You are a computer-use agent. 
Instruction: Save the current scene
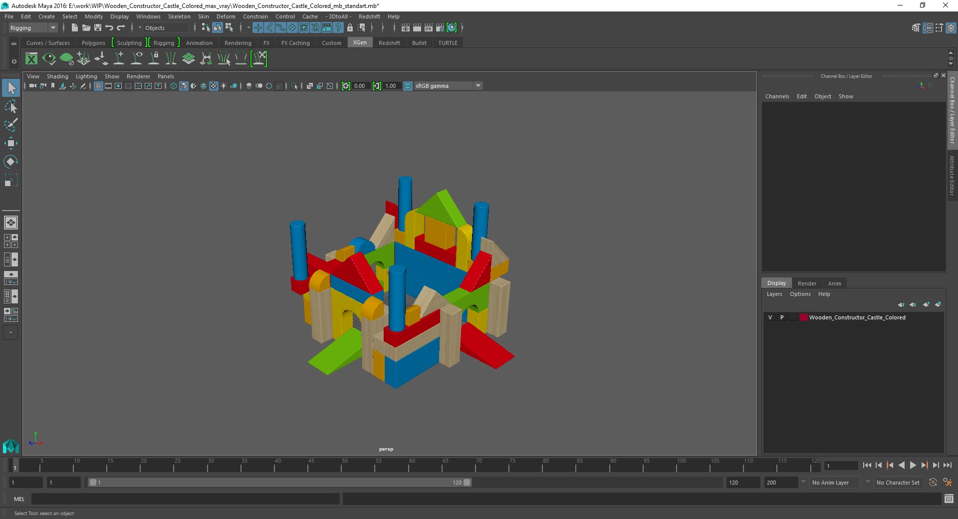(98, 28)
